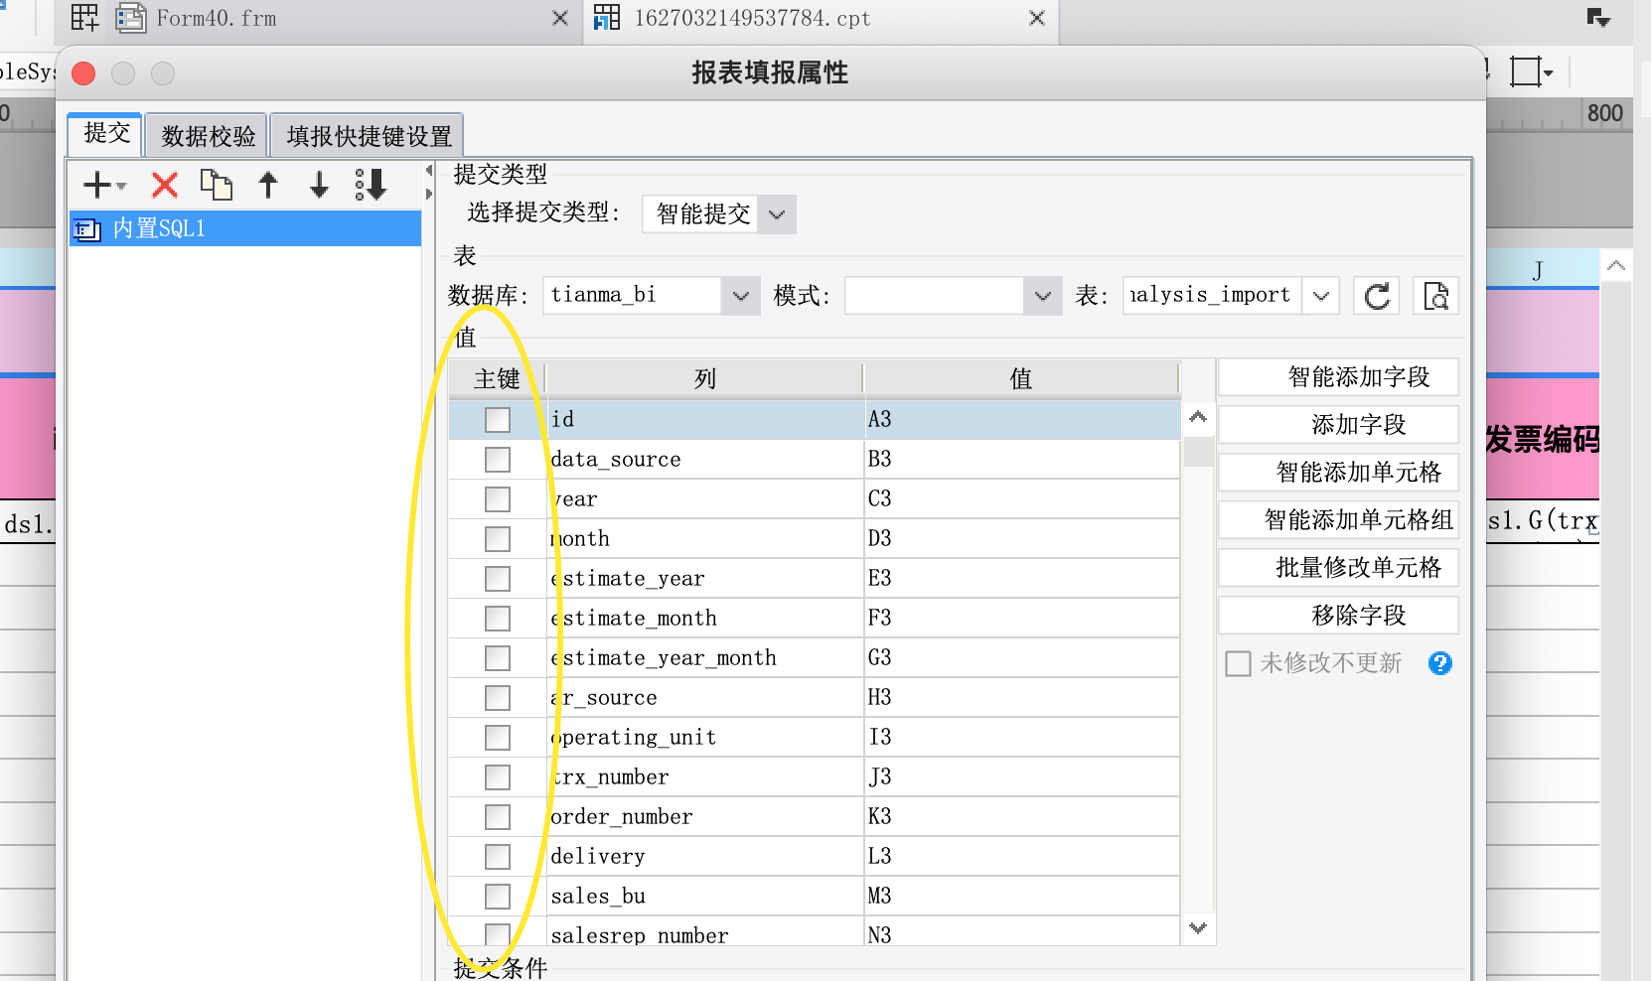
Task: Tick the primary key checkbox for delivery
Action: point(498,857)
